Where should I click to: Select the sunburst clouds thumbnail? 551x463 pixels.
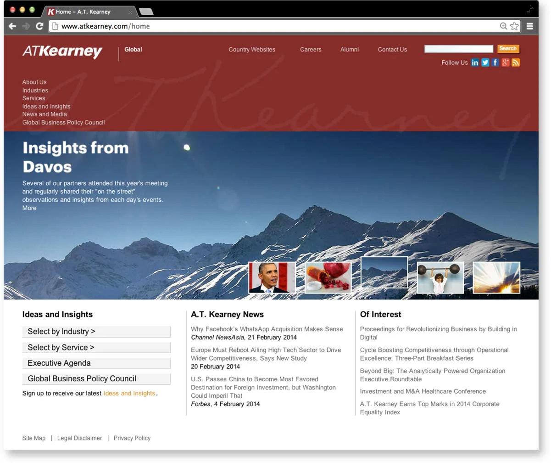coord(496,277)
